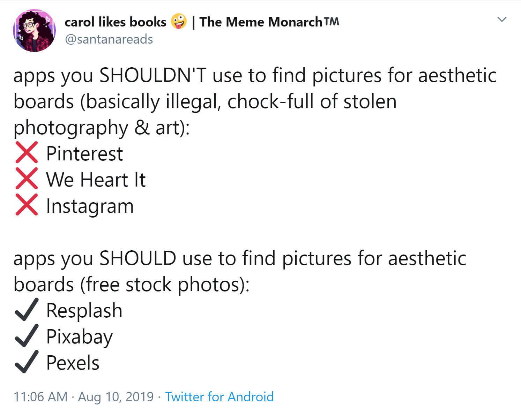Viewport: 521px width, 417px height.
Task: Click display name carol likes books
Action: (116, 22)
